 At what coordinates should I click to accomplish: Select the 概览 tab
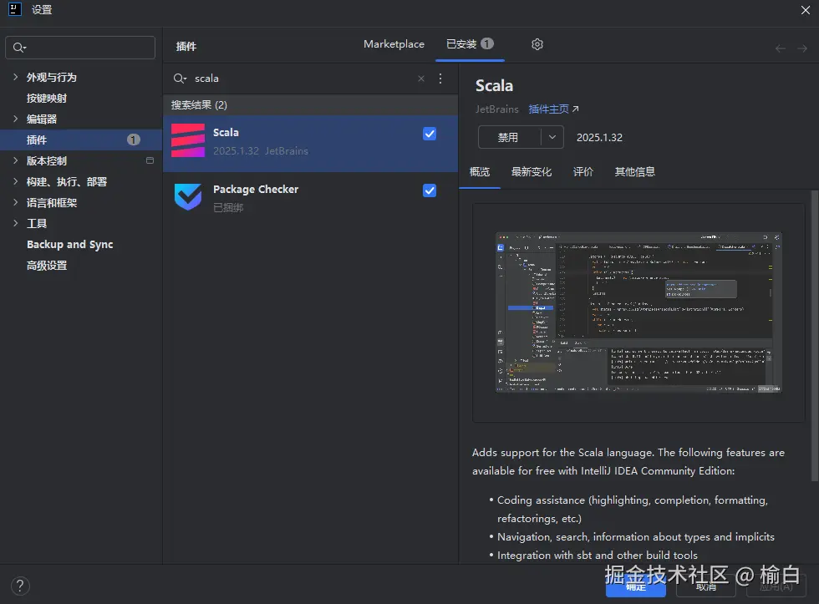coord(480,172)
